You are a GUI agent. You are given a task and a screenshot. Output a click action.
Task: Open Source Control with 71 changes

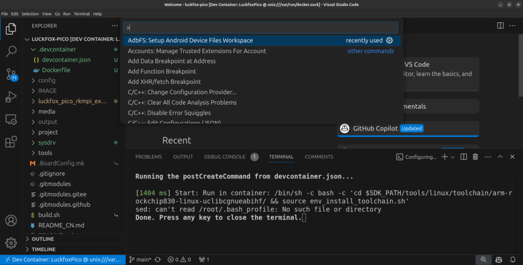11,74
